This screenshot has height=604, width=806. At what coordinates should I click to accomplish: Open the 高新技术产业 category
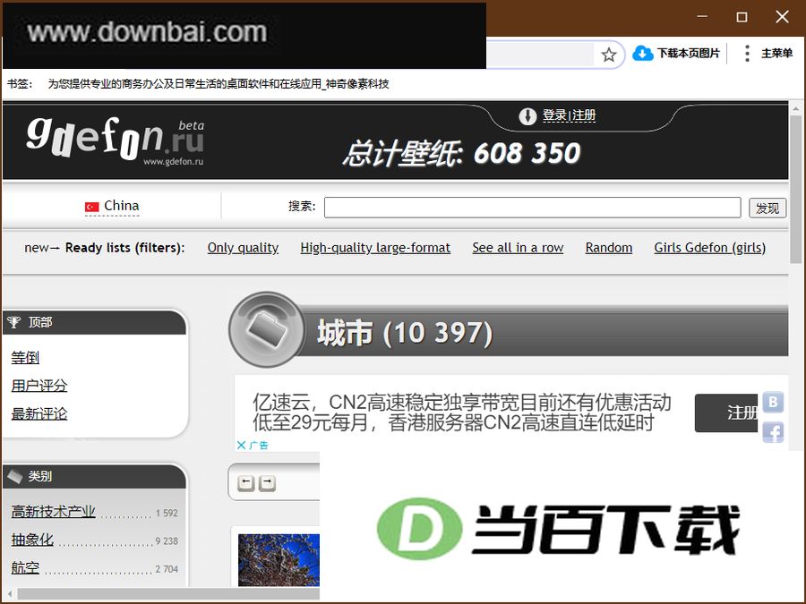tap(53, 512)
